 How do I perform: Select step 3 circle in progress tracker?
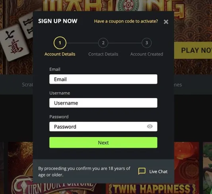click(146, 43)
